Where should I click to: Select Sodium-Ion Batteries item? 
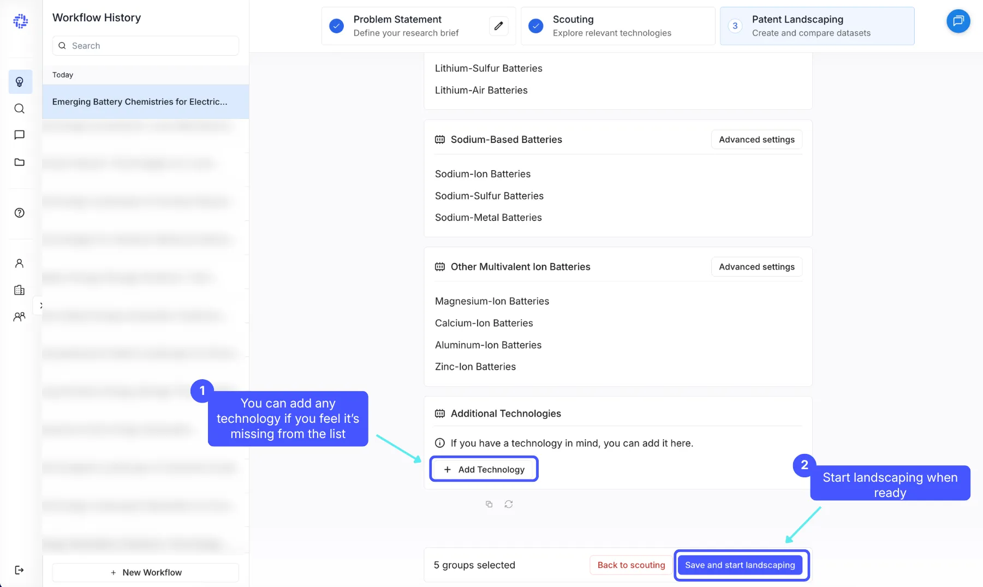pos(482,174)
